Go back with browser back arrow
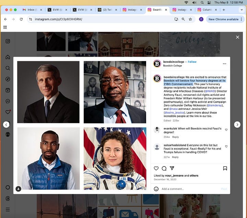This screenshot has height=218, width=247. click(5, 19)
